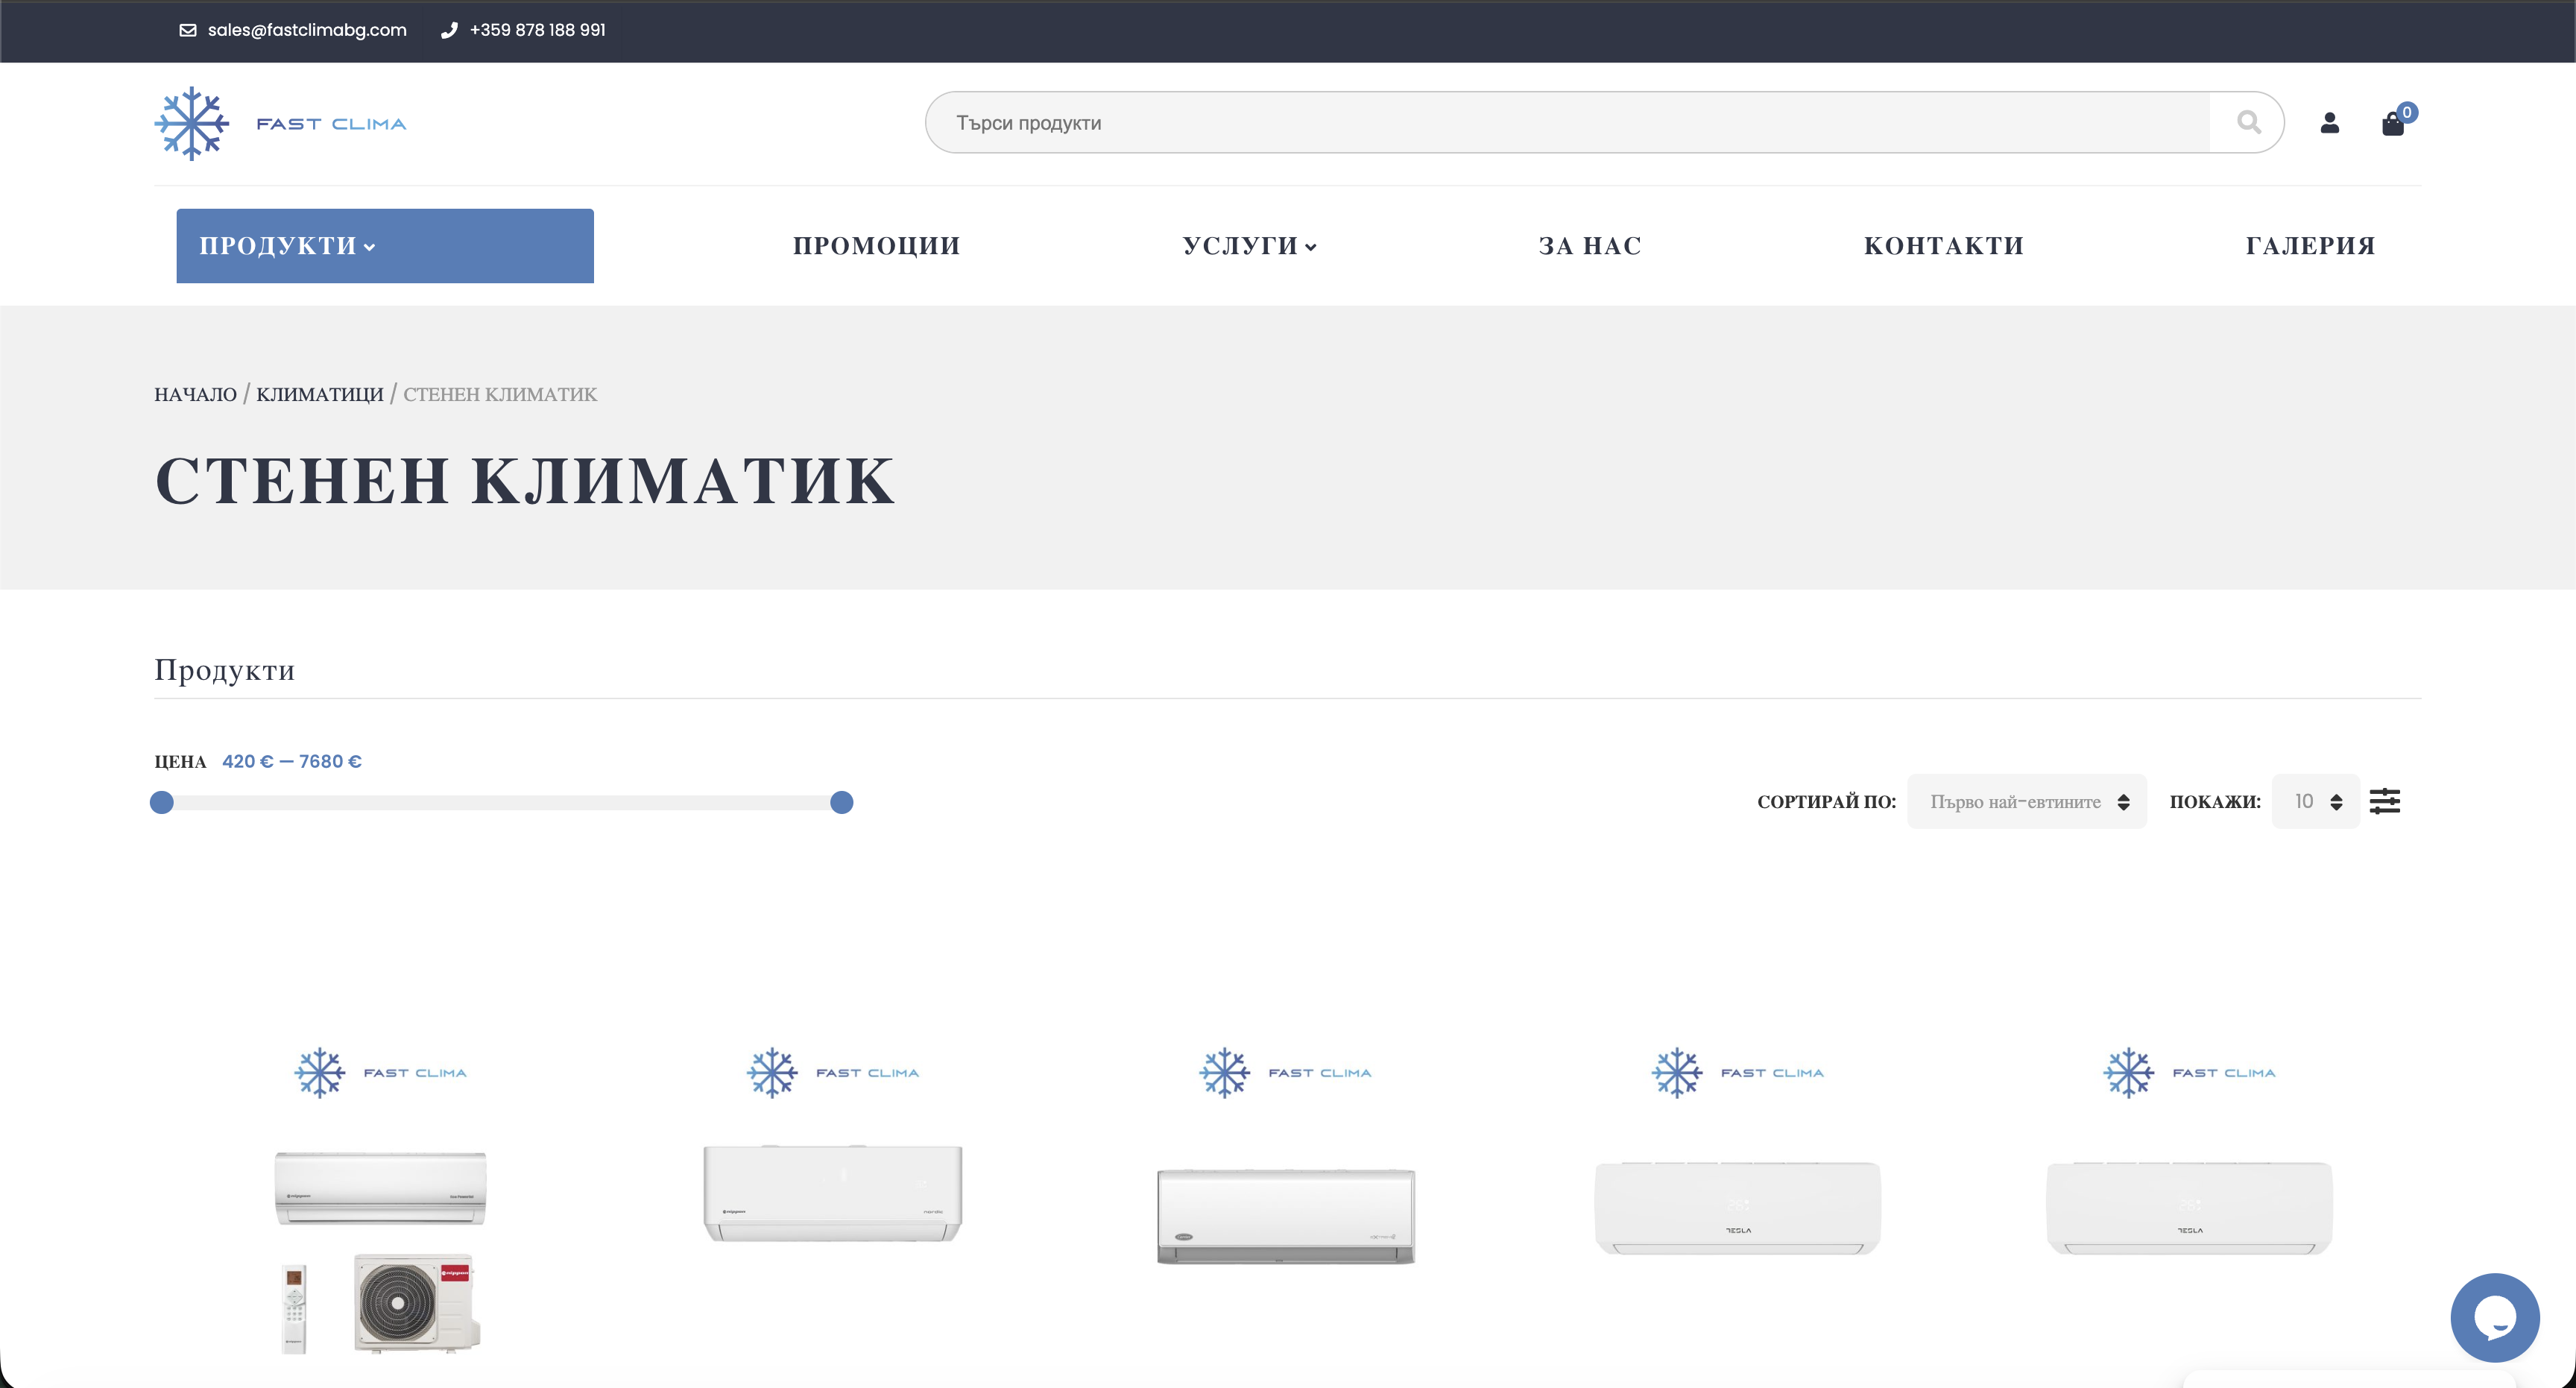The image size is (2576, 1388).
Task: Open the sort order dropdown
Action: point(2026,801)
